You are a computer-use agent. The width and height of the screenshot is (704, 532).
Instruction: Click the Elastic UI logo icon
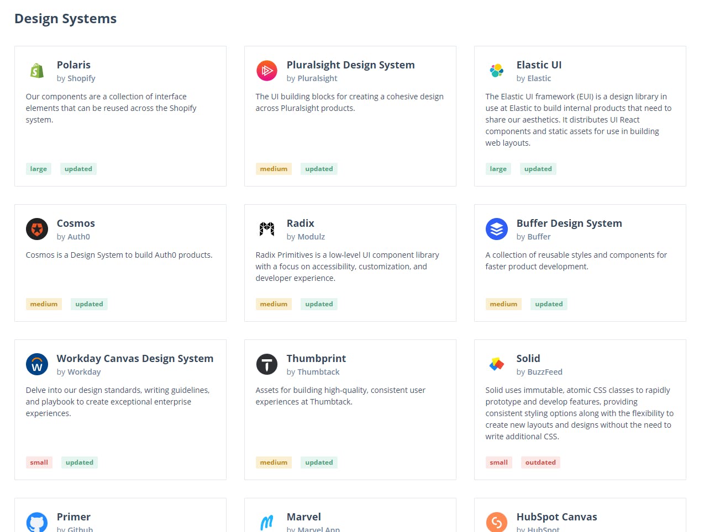click(x=497, y=71)
